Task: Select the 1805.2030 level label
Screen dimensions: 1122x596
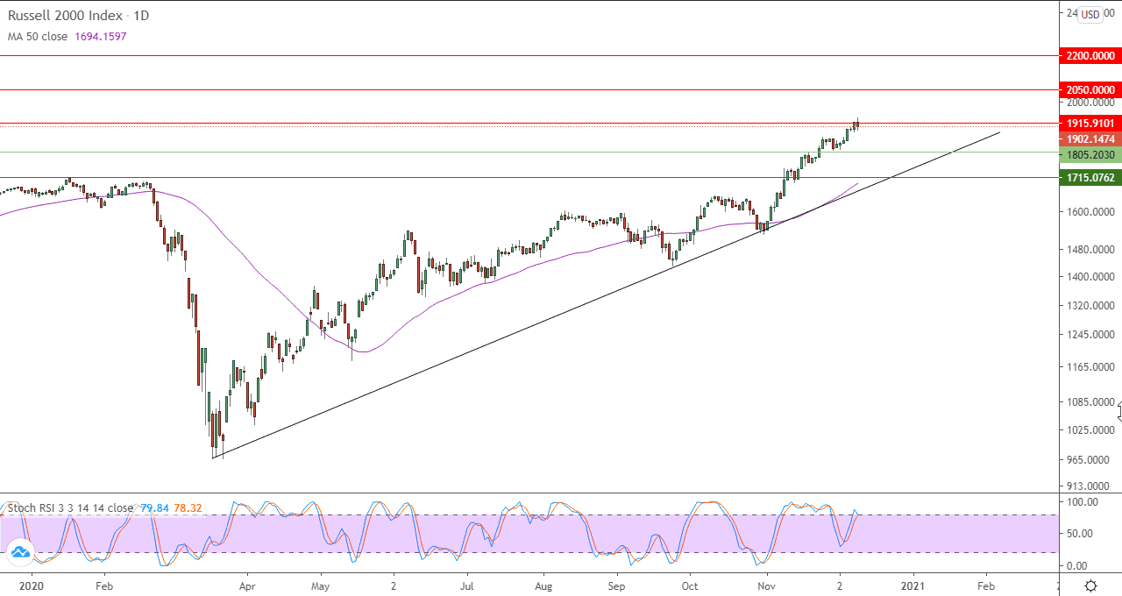Action: click(1090, 154)
